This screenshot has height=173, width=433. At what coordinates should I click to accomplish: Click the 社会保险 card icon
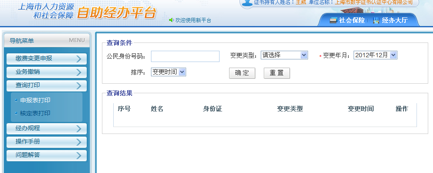tap(333, 20)
